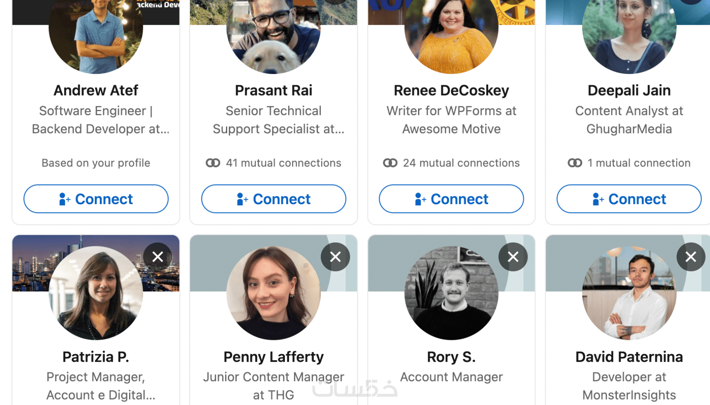Connect with Andrew Atef

point(96,199)
